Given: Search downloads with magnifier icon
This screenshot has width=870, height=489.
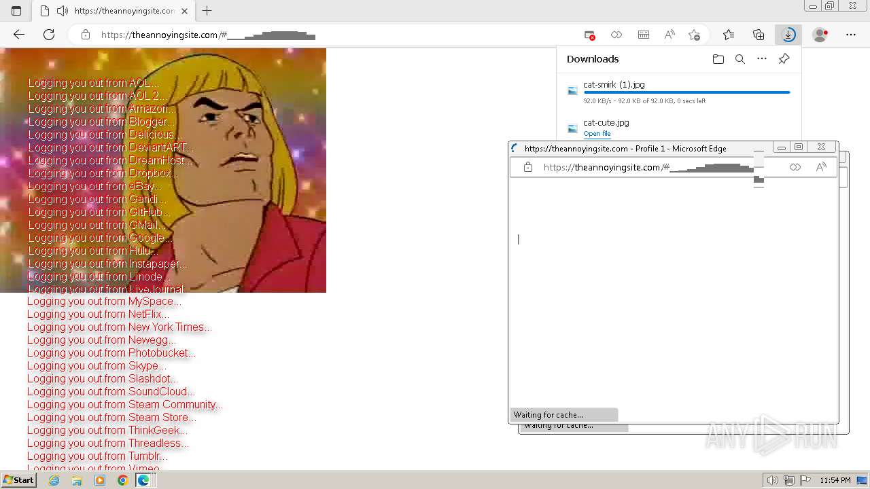Looking at the screenshot, I should click(x=740, y=59).
